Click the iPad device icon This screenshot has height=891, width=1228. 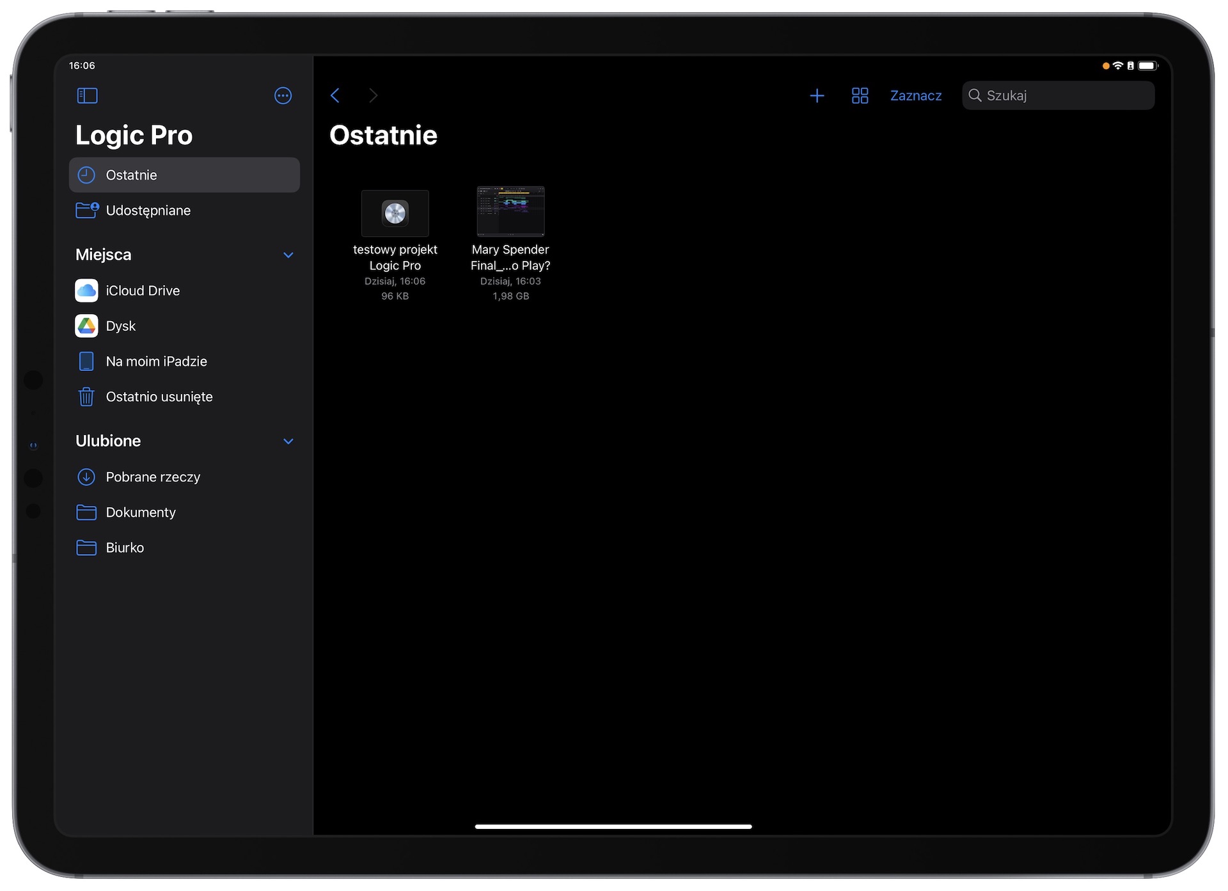pyautogui.click(x=86, y=361)
